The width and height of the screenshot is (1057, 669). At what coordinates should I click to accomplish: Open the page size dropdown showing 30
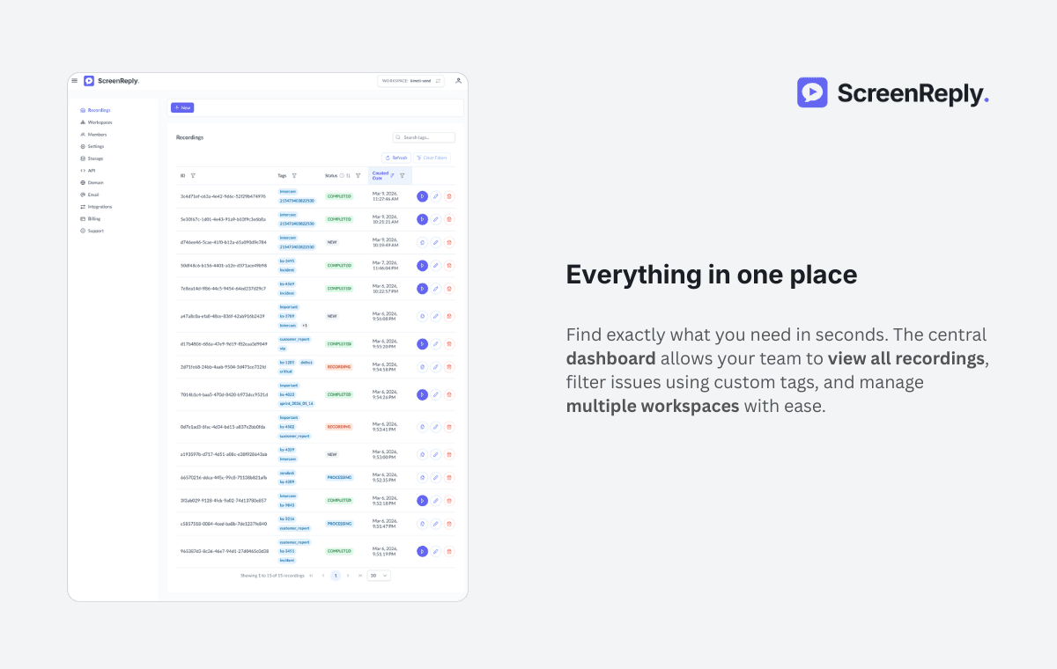click(378, 575)
